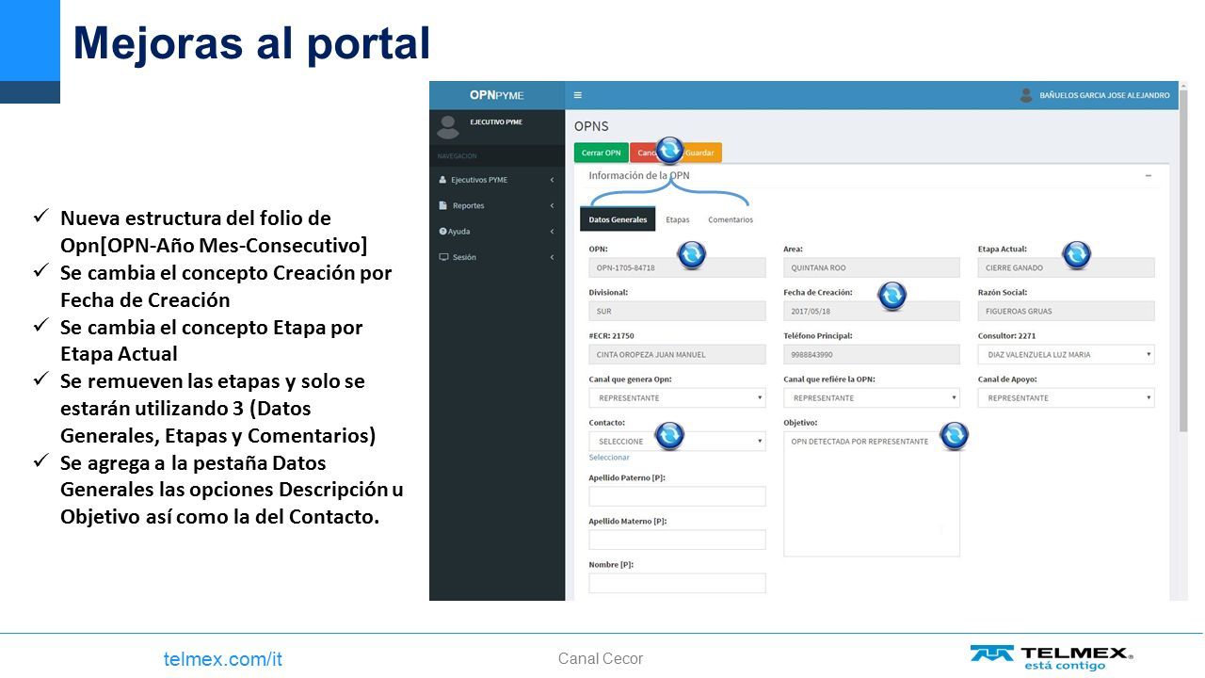Click the question mark icon beside Ayuda
Screen dimensions: 1205x678
pyautogui.click(x=442, y=231)
